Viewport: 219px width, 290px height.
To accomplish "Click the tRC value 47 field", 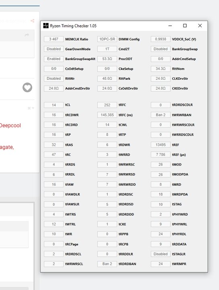I will tap(54, 154).
